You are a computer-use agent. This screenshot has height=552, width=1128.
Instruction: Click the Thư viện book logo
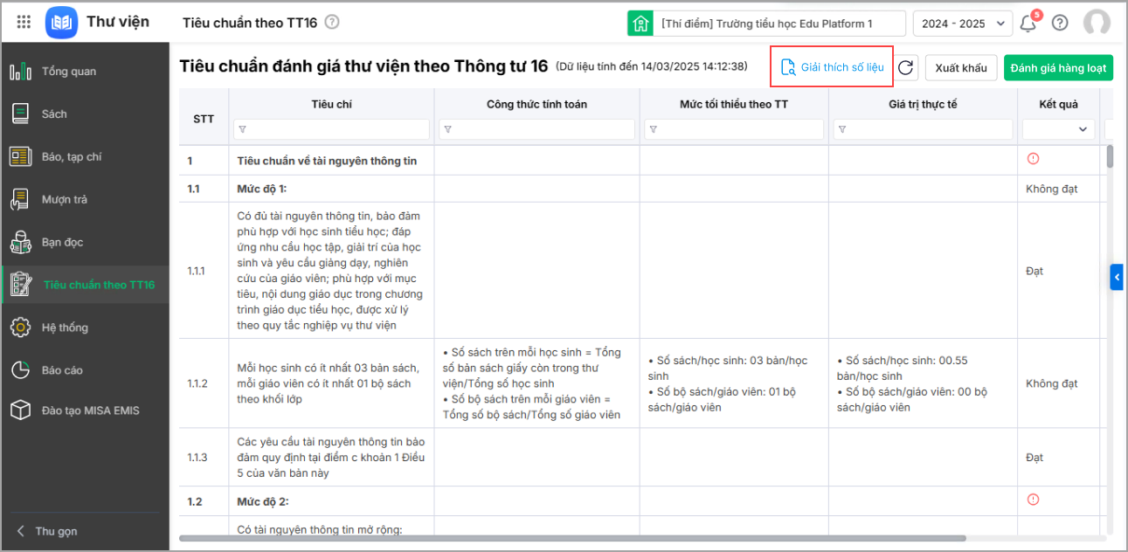point(61,22)
